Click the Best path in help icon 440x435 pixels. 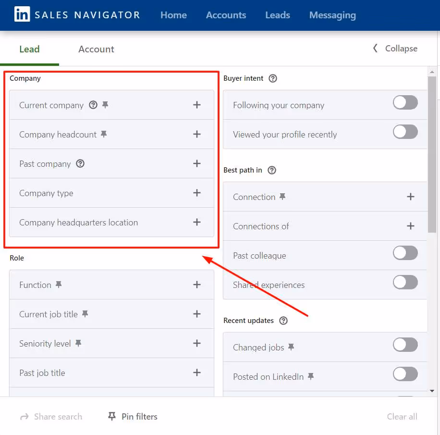pyautogui.click(x=272, y=170)
